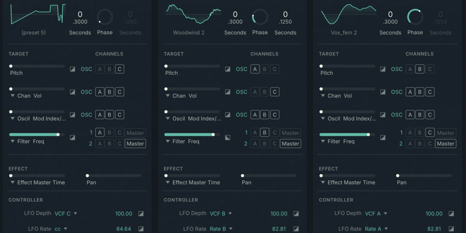Click the Oscil Mod Index polarity icon in the Vox_fem 2 panel
This screenshot has width=466, height=233.
pyautogui.click(x=383, y=115)
